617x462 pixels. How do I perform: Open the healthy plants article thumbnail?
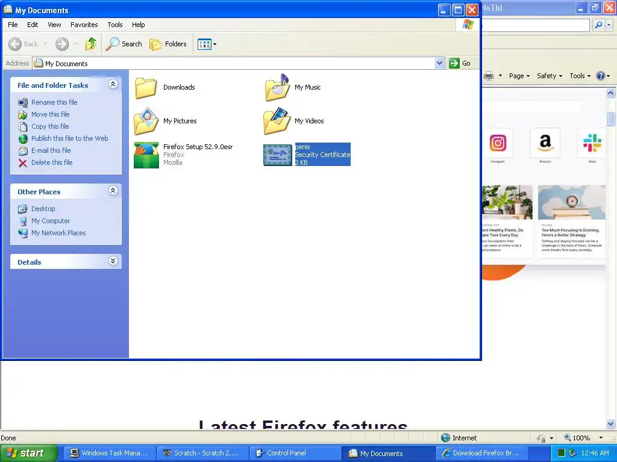point(507,202)
